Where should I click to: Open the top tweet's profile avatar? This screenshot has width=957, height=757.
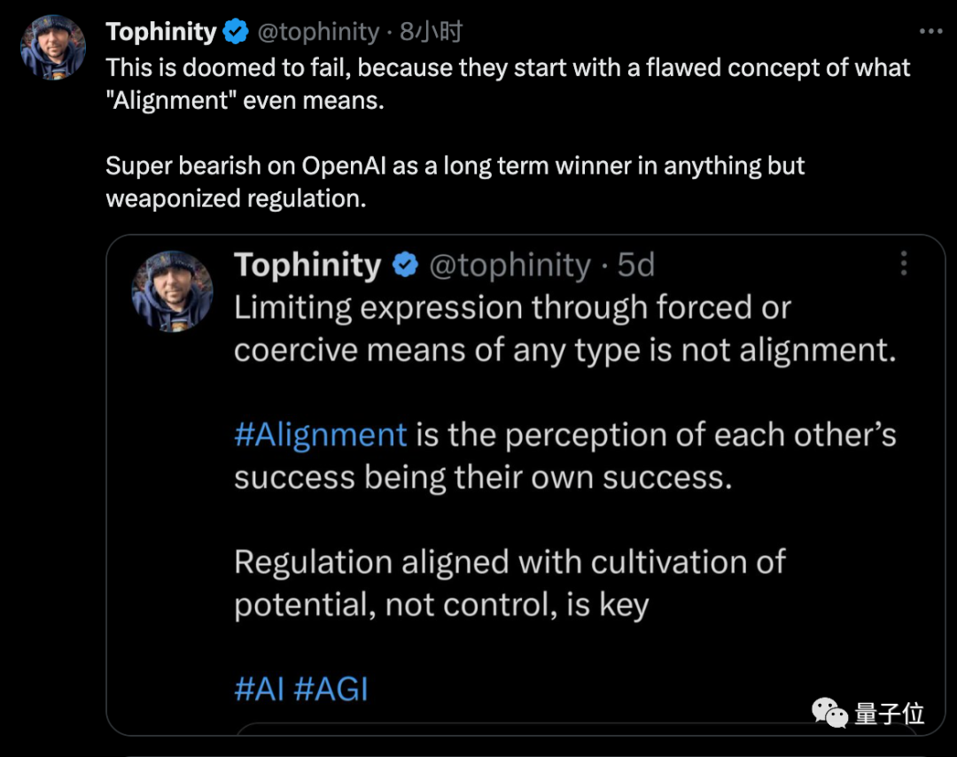click(53, 46)
